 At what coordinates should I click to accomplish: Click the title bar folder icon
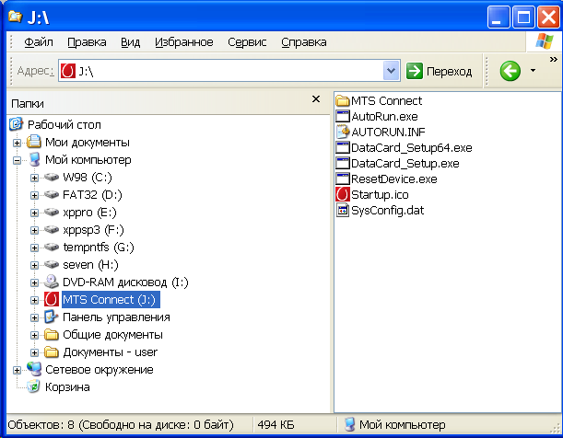[15, 17]
